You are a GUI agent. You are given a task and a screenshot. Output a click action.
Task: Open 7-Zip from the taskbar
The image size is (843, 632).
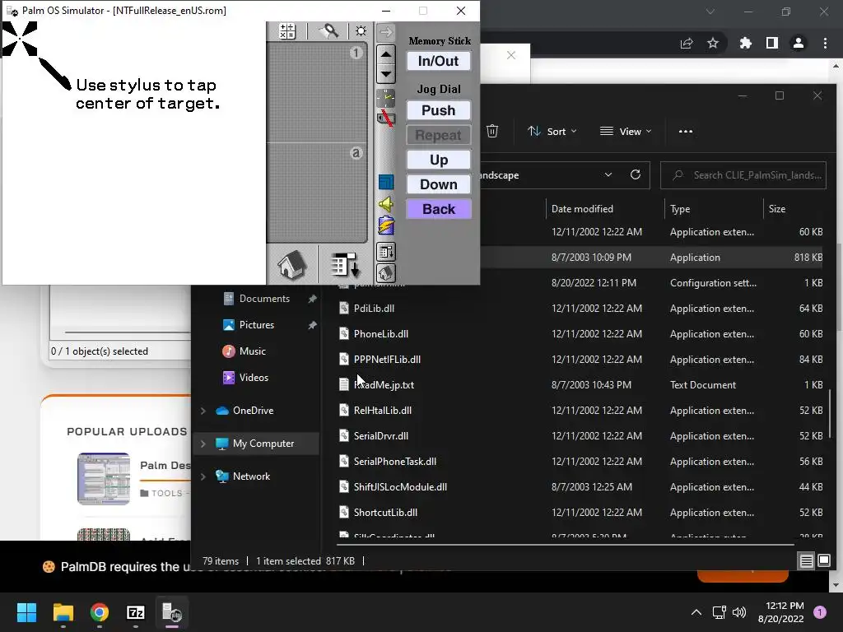pos(136,612)
